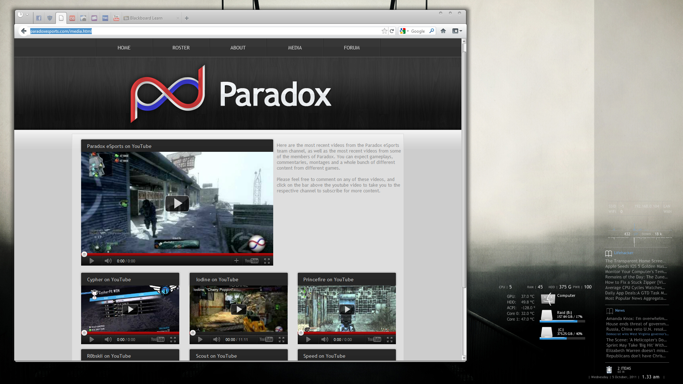
Task: Switch to the UT shield pinned tab
Action: pos(50,18)
